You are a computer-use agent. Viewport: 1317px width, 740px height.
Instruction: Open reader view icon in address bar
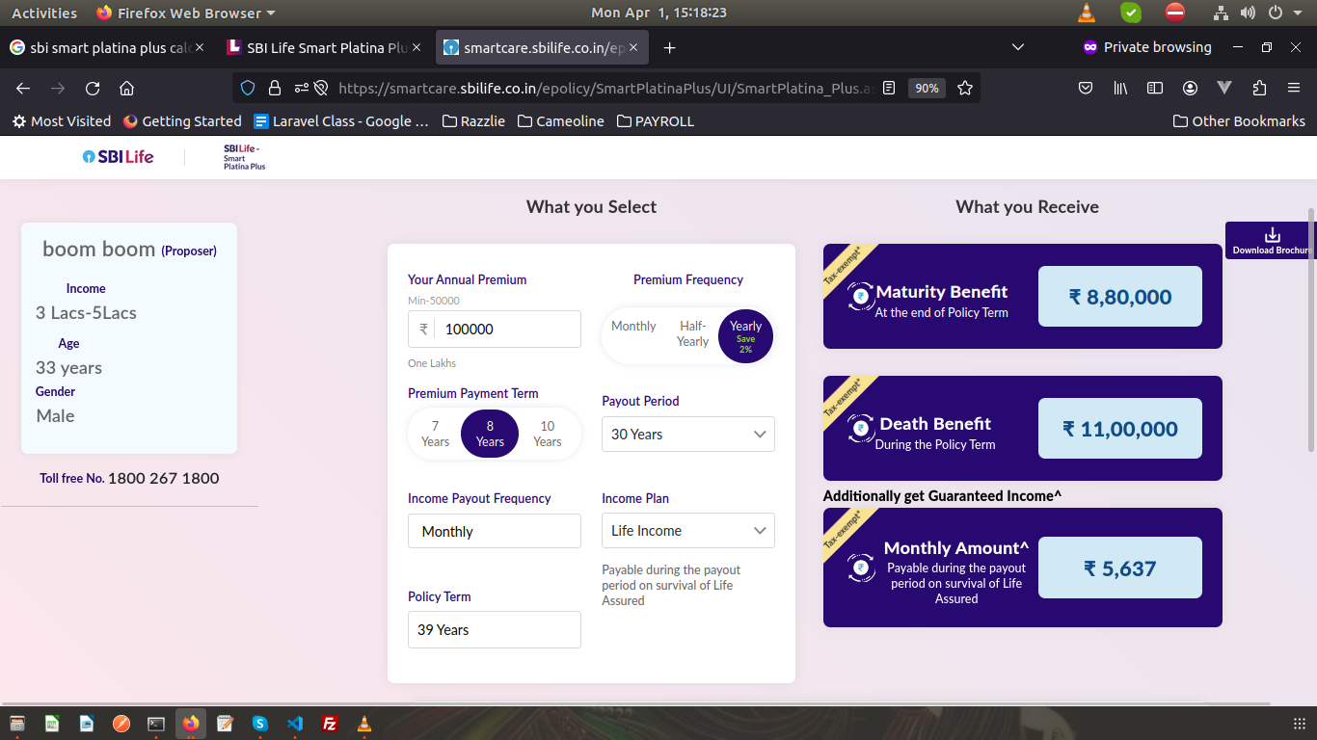point(889,88)
